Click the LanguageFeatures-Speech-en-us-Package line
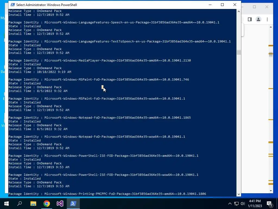The image size is (278, 209). tap(114, 22)
